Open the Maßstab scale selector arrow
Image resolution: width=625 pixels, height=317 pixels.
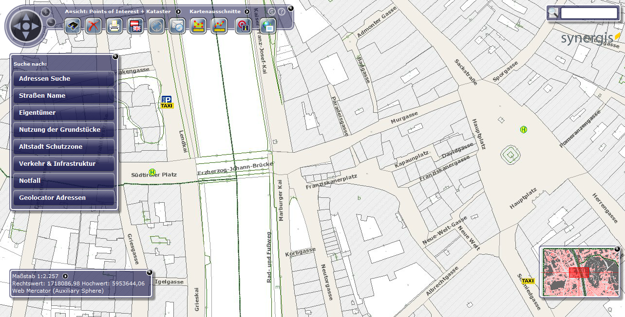tap(65, 276)
